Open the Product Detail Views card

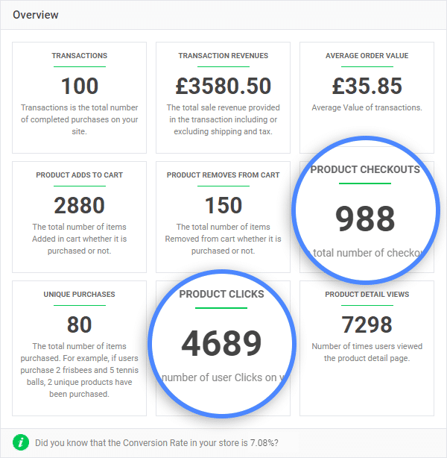click(x=367, y=348)
